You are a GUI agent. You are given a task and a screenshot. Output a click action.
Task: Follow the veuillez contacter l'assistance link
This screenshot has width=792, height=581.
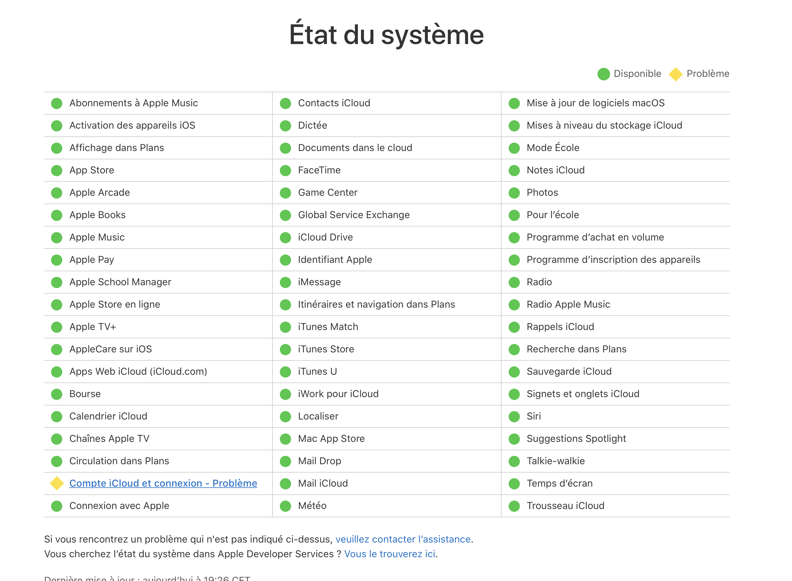(403, 539)
